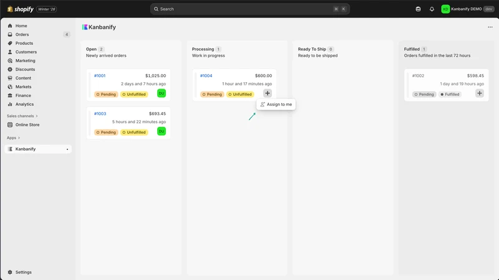Click the KD account avatar
The image size is (499, 280).
coord(445,9)
